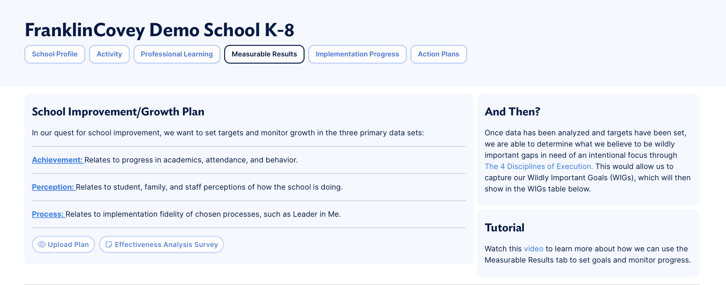Image resolution: width=726 pixels, height=285 pixels.
Task: Click the note icon beside Effectiveness Analysis Survey
Action: pyautogui.click(x=109, y=244)
